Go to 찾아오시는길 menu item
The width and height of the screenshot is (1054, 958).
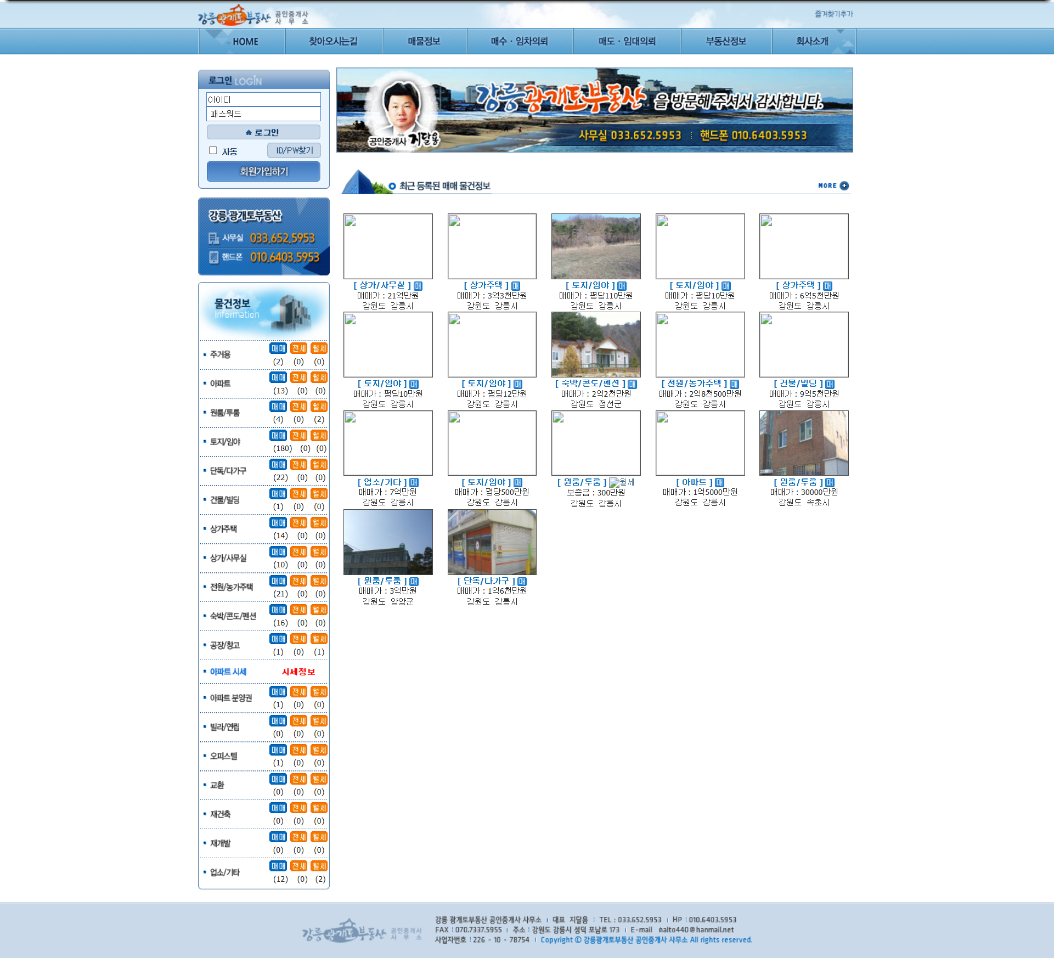tap(333, 41)
